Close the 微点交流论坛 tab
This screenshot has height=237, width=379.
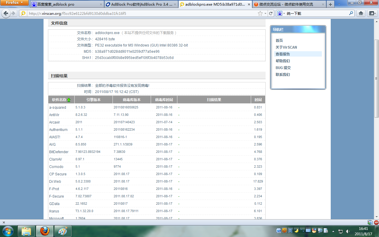(x=323, y=4)
